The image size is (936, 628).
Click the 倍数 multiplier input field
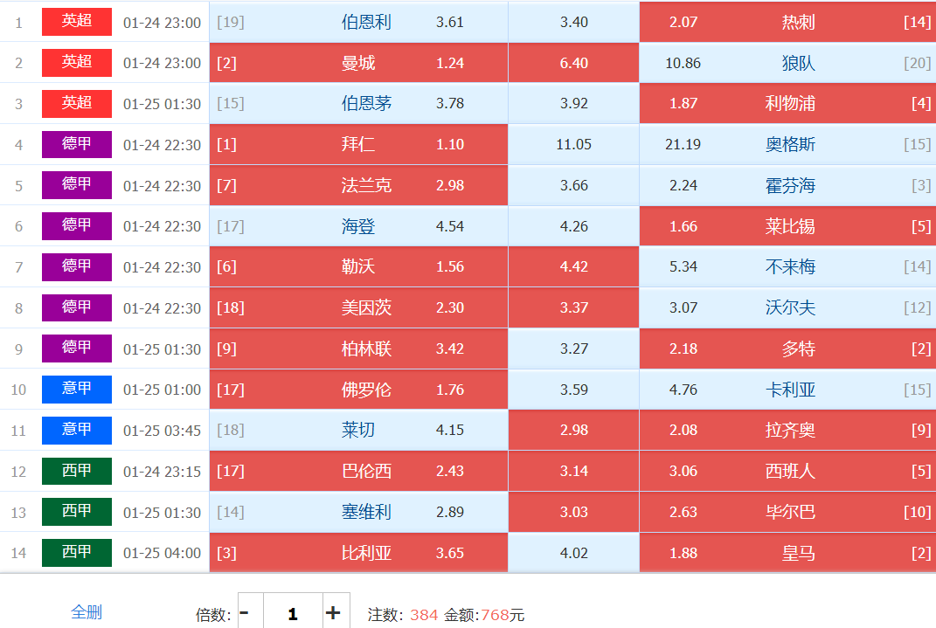coord(292,613)
